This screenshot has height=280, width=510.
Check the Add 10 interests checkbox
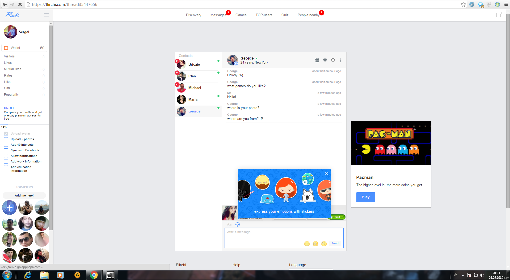(x=6, y=145)
